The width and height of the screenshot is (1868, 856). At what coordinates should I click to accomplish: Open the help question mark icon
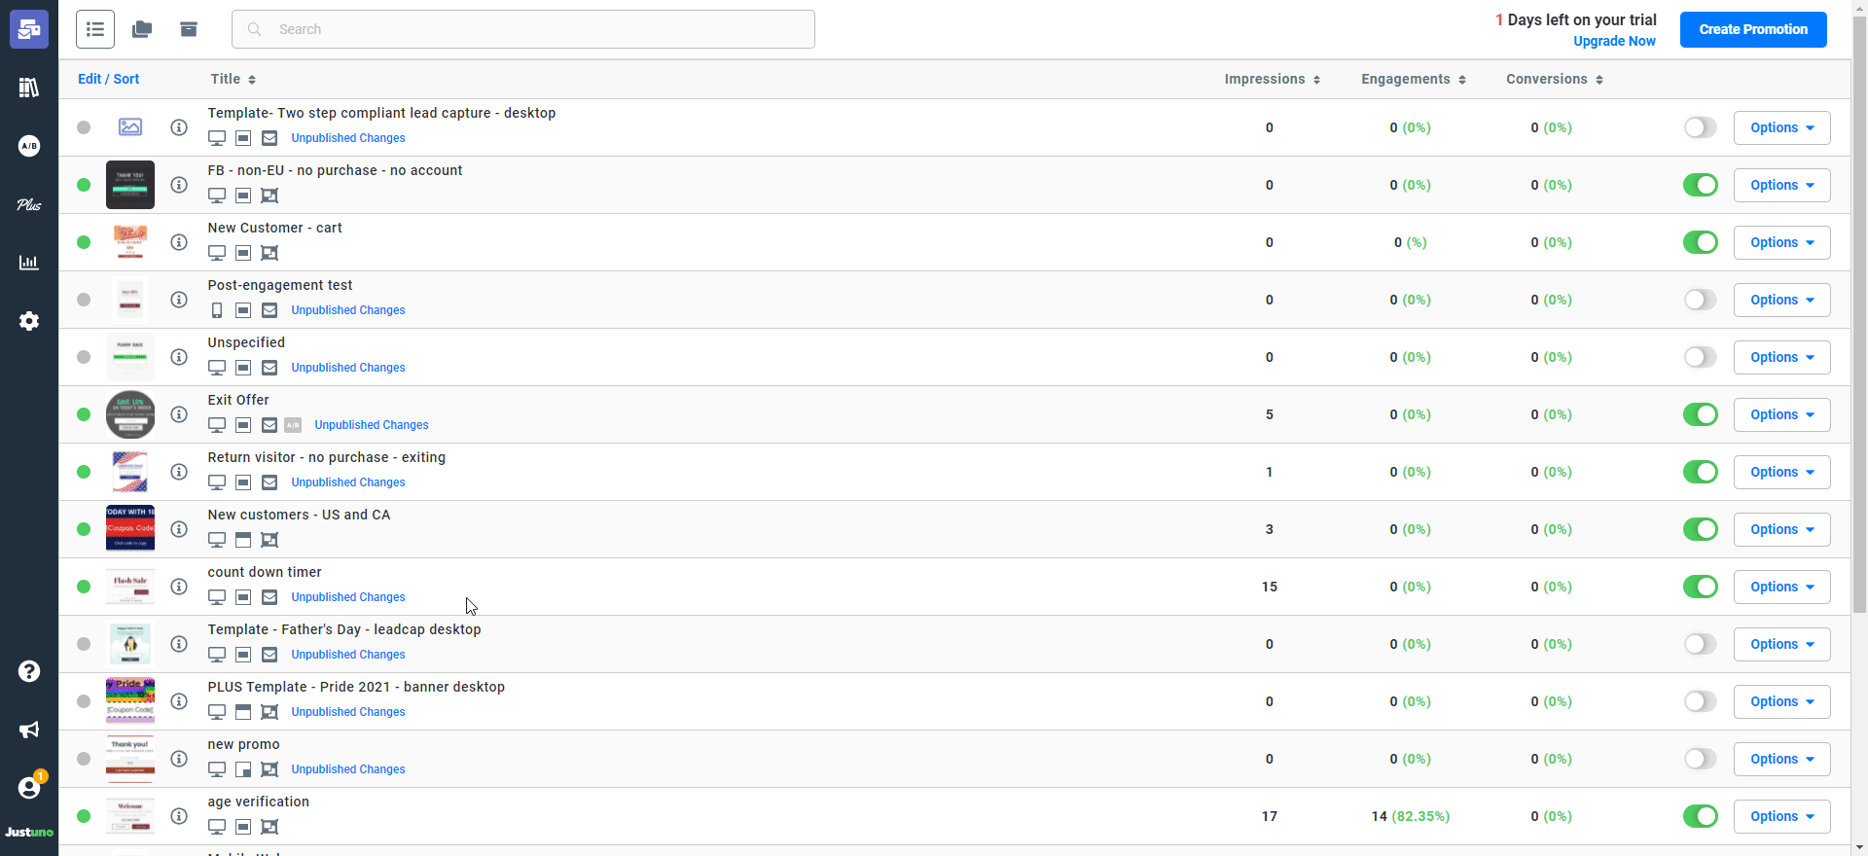click(x=29, y=671)
